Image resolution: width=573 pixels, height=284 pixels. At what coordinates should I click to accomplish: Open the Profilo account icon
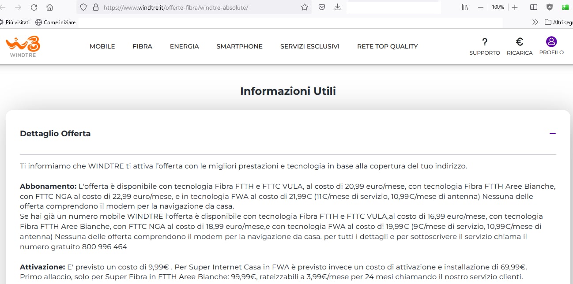tap(551, 46)
